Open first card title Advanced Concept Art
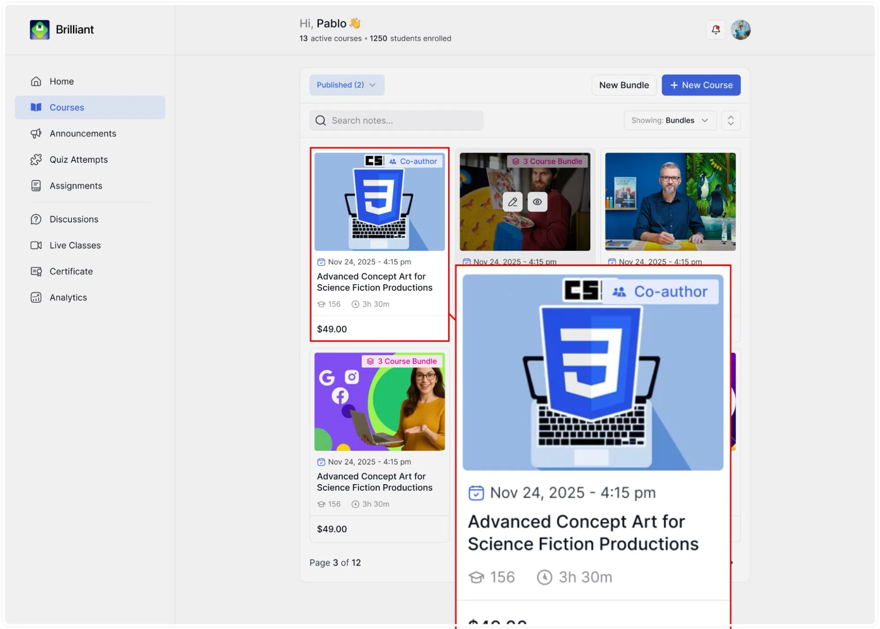This screenshot has width=880, height=629. click(375, 282)
